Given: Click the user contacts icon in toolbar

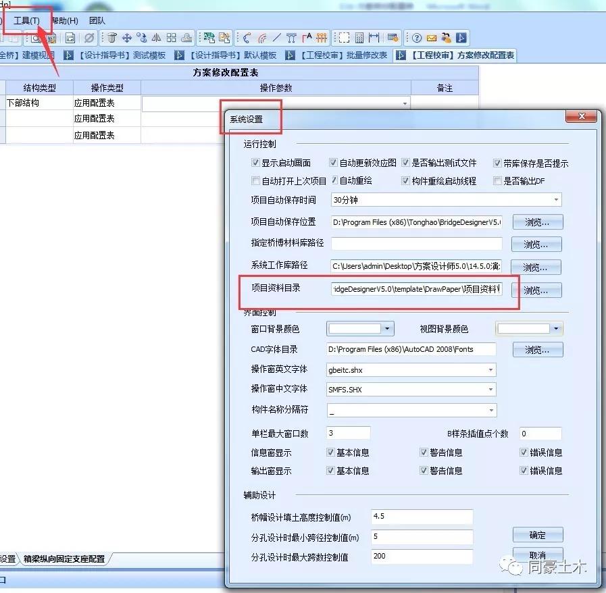Looking at the screenshot, I should point(447,38).
